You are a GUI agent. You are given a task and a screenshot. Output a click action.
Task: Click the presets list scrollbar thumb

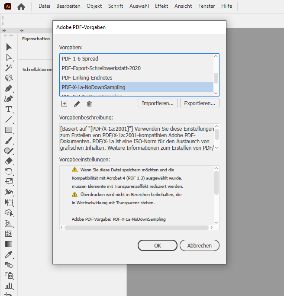[216, 78]
